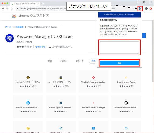This screenshot has width=154, height=133.
Task: Click the Steganos yellow hexagon icon
Action: [x=28, y=128]
